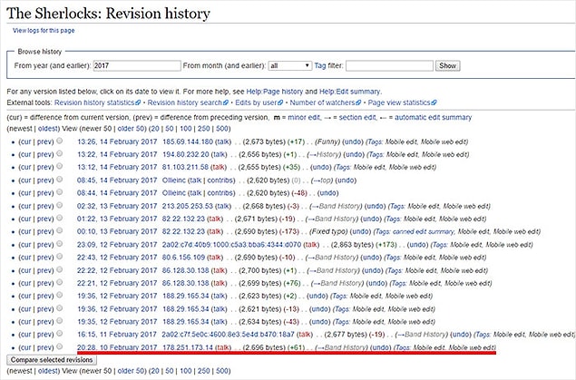
Task: Open revision dated 13:26, 14 February 2017
Action: coord(117,141)
